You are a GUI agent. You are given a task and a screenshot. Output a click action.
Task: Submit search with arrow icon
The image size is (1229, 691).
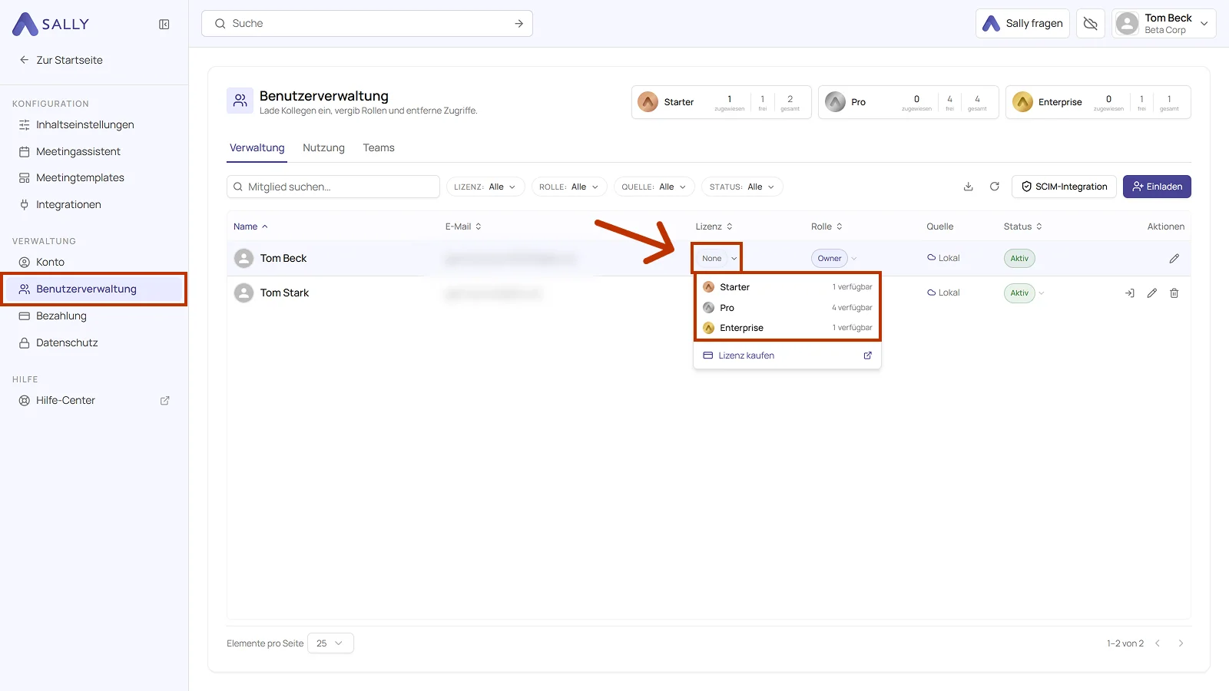(519, 24)
